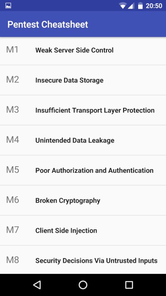Open the Broken Cryptography entry

click(83, 200)
